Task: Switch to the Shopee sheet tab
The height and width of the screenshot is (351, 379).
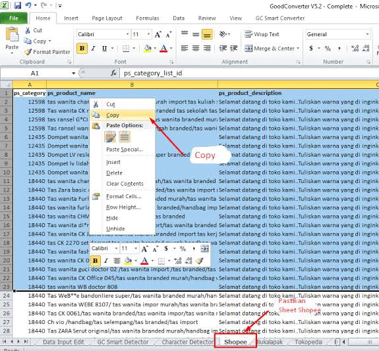Action: point(235,342)
